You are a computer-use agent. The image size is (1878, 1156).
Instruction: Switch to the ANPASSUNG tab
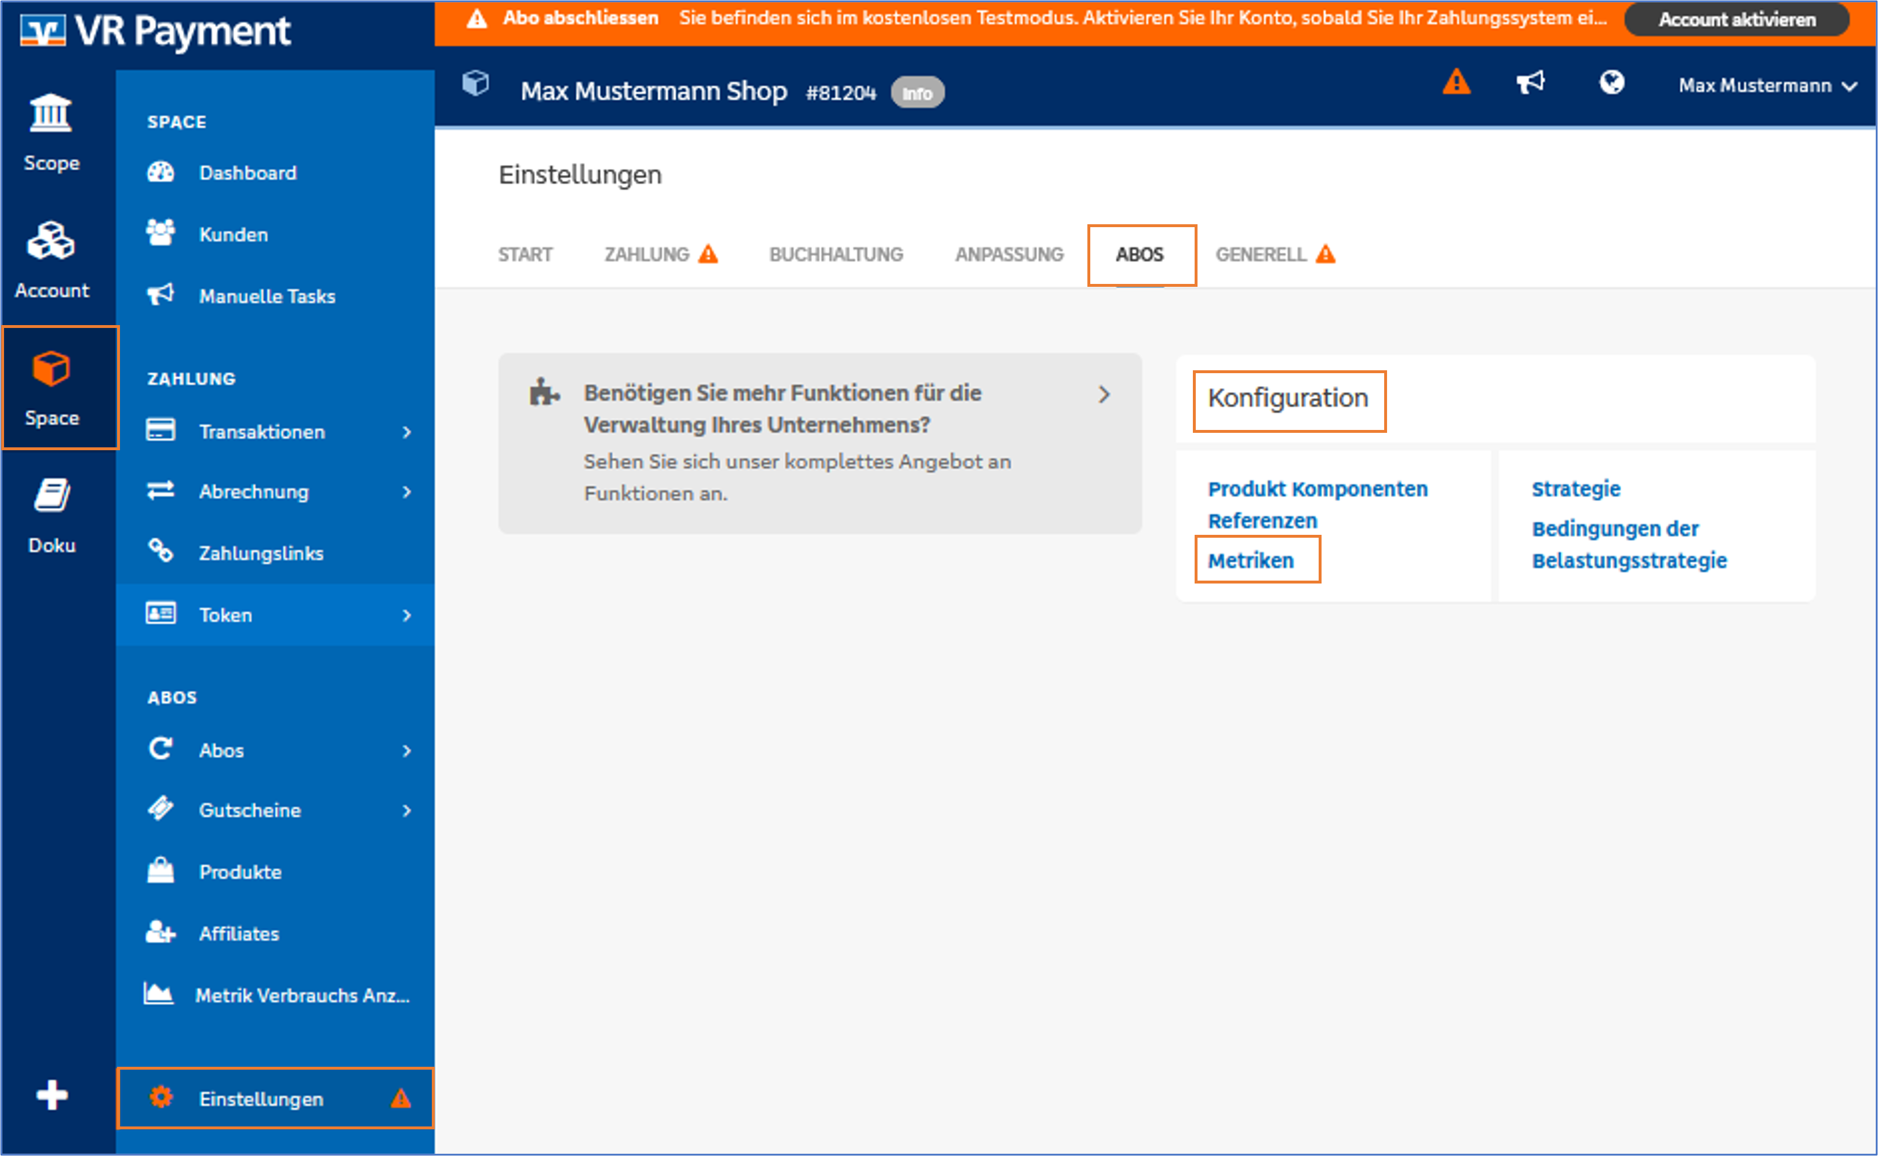[x=1009, y=254]
